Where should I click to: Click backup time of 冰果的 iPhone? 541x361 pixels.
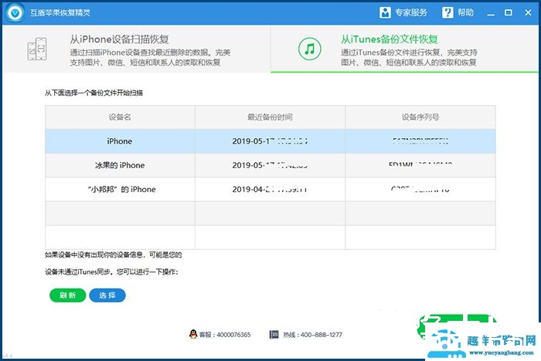pos(270,165)
